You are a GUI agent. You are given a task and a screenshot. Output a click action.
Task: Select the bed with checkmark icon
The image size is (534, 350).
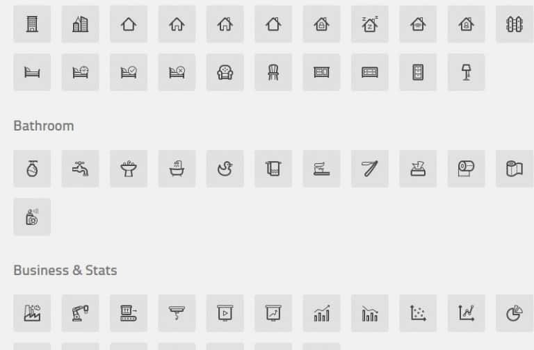[x=129, y=72]
